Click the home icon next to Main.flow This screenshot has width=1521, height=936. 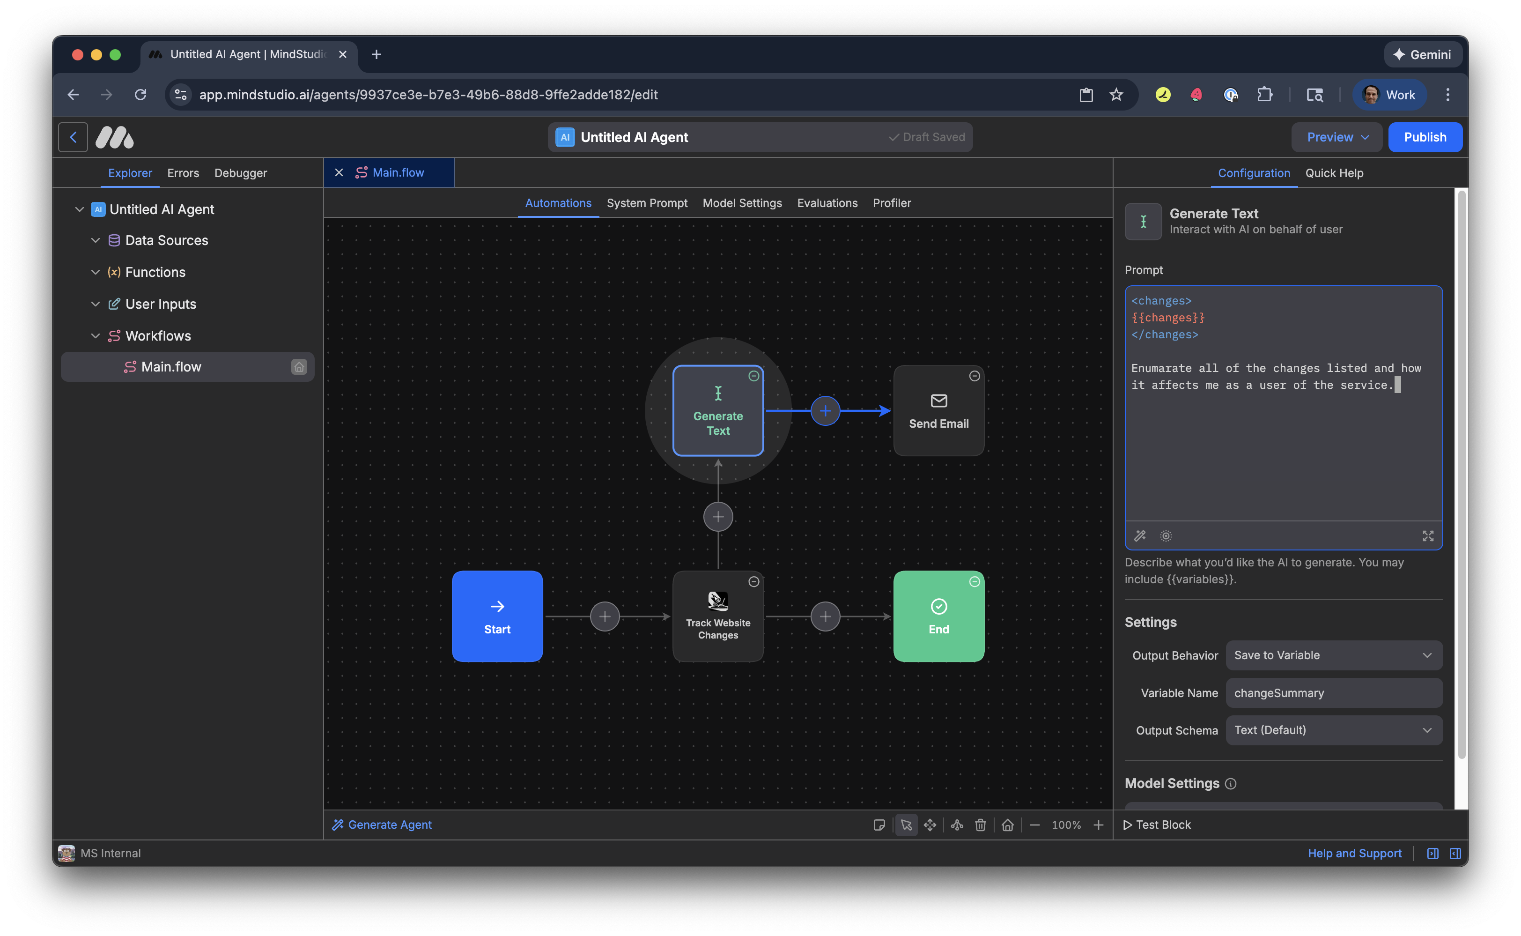click(x=300, y=366)
